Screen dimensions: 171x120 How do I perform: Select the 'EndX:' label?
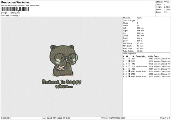(x=125, y=38)
